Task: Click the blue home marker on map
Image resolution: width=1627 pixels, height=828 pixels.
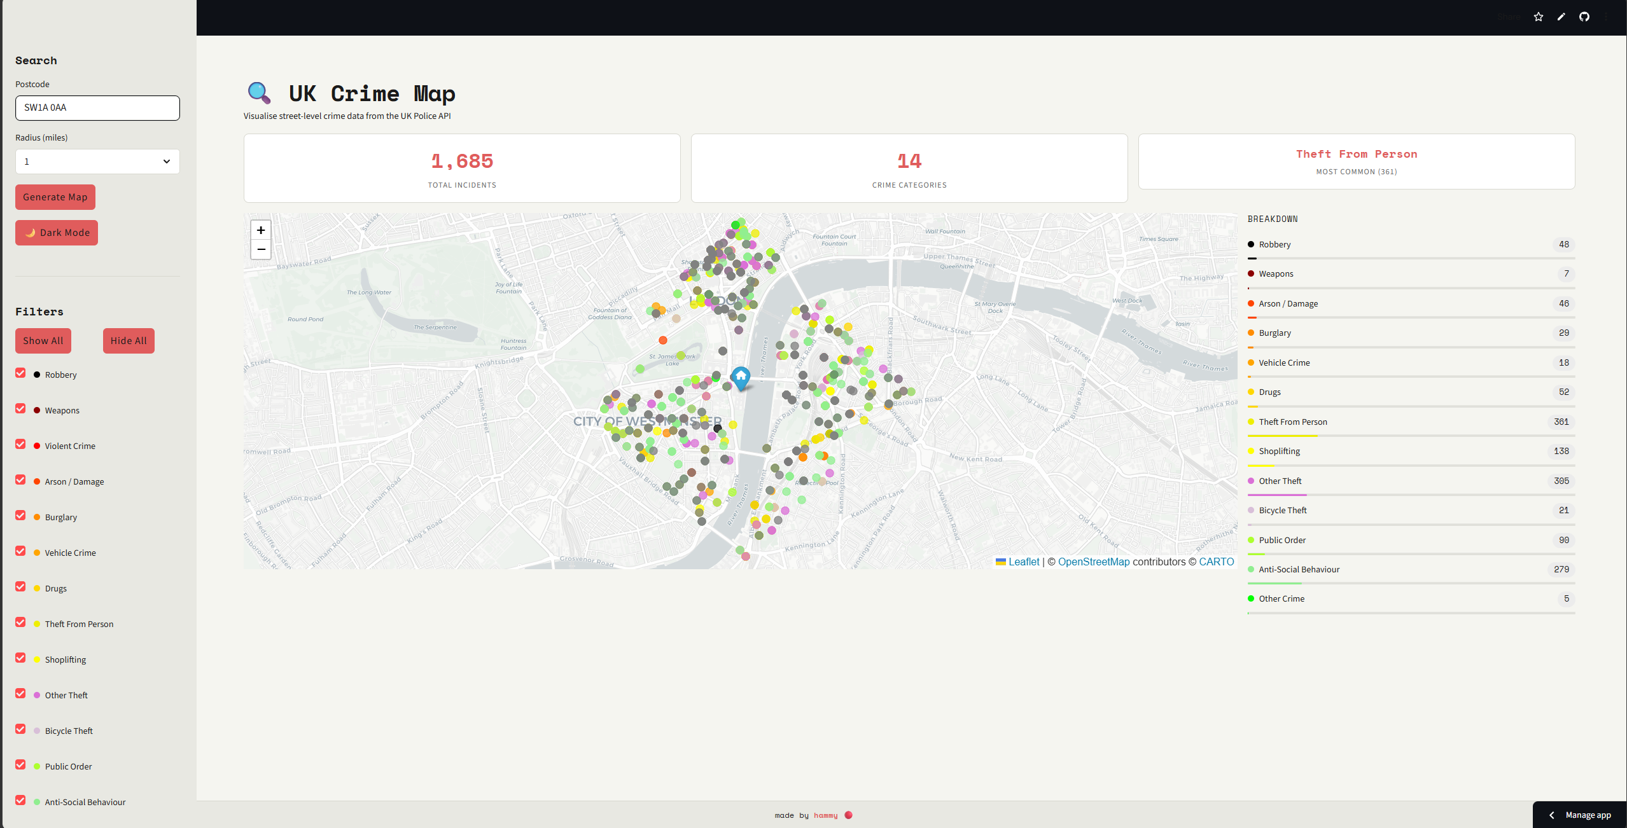Action: tap(741, 376)
